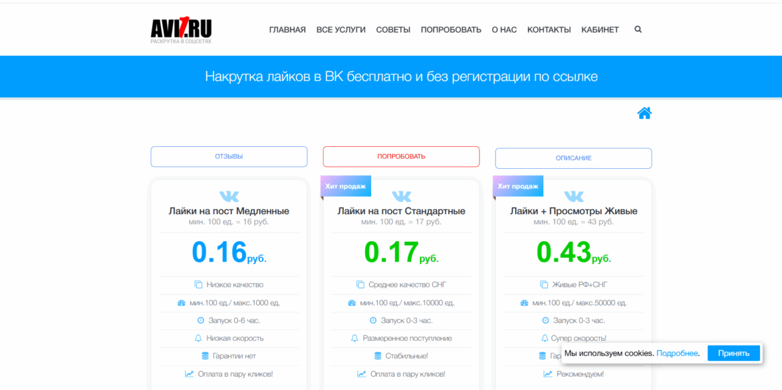Image resolution: width=782 pixels, height=390 pixels.
Task: Click the AVI1.RU site logo
Action: point(181,30)
